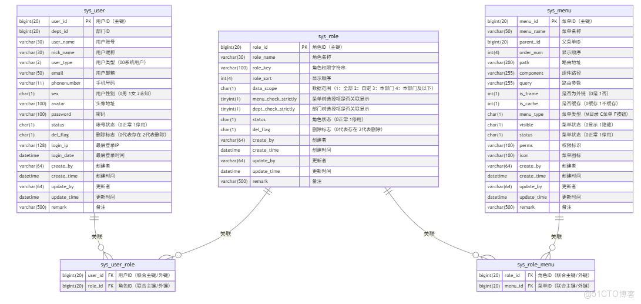The height and width of the screenshot is (304, 641).
Task: Click the component field name
Action: click(x=532, y=73)
